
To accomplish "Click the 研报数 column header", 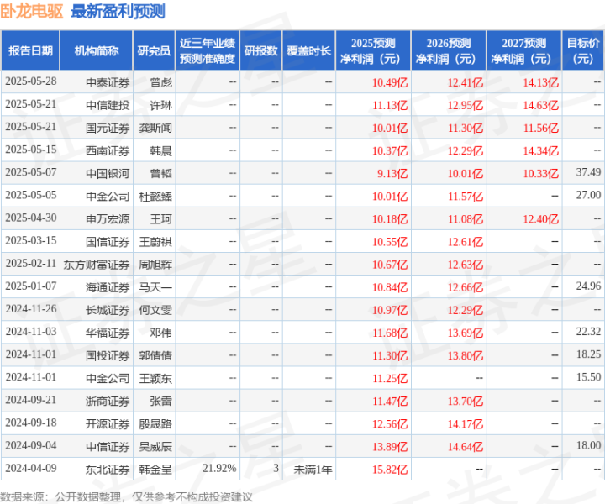I will point(261,50).
